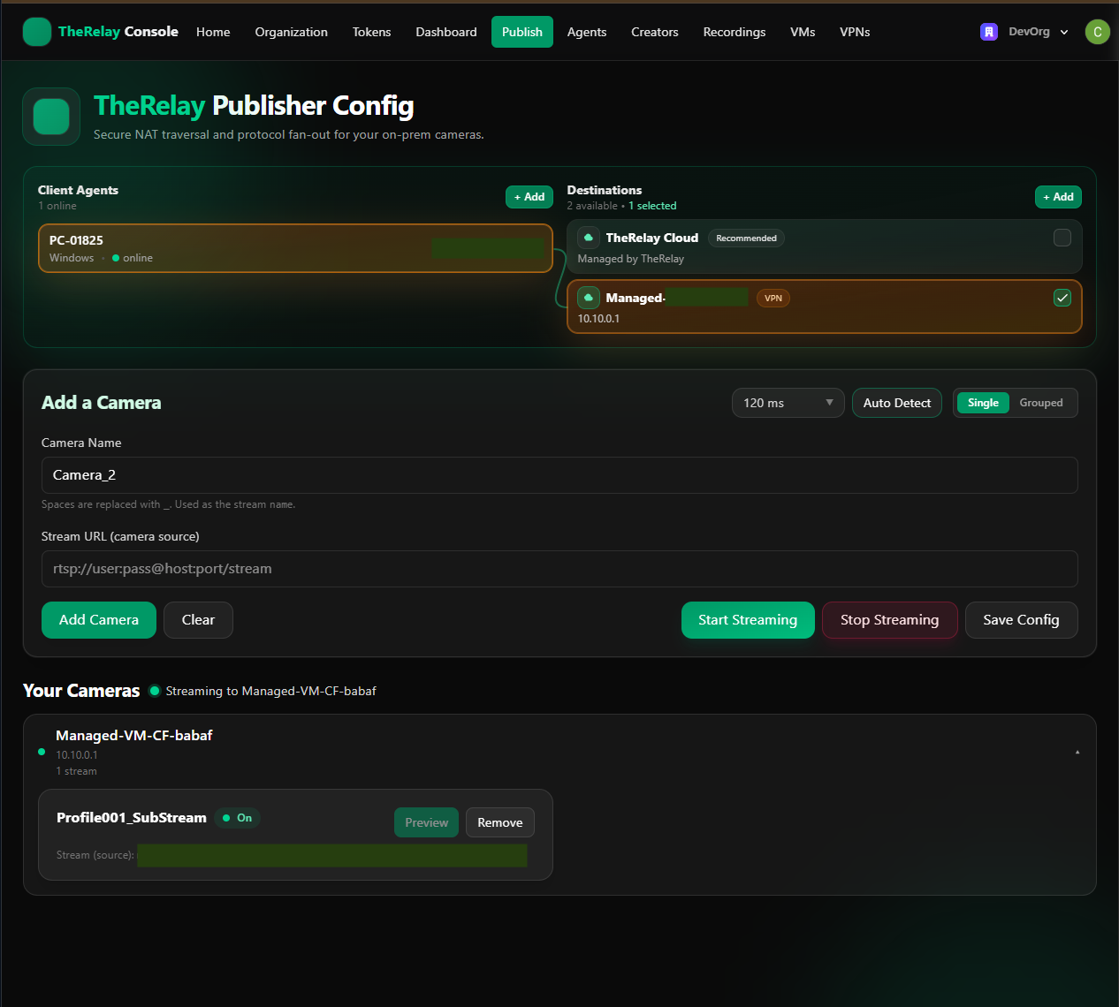The image size is (1119, 1007).
Task: Click TheRelay Cloud destination cloud icon
Action: [x=589, y=238]
